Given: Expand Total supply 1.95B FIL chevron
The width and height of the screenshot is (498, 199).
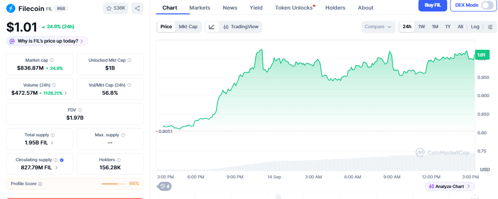Looking at the screenshot, I should [x=52, y=143].
